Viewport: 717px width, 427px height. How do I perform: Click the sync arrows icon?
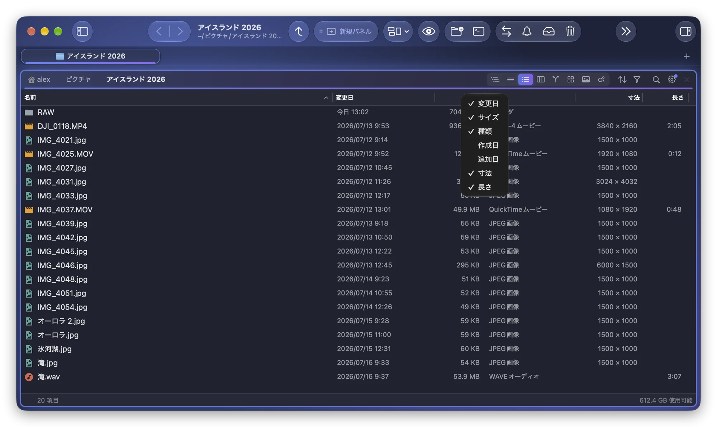coord(506,32)
